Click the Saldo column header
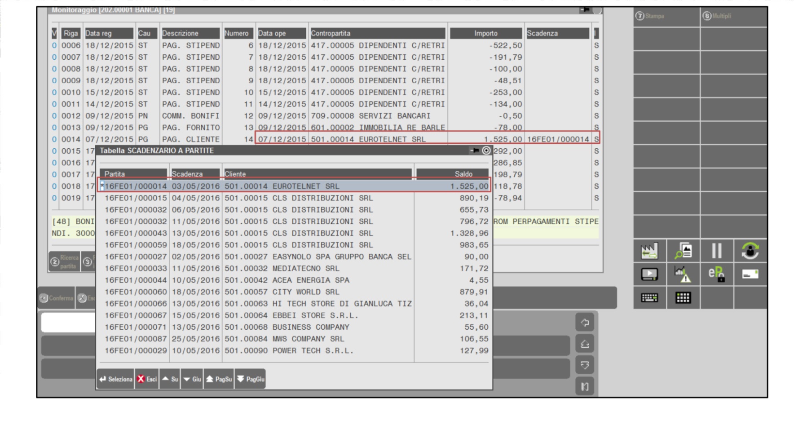The image size is (794, 425). coord(453,174)
